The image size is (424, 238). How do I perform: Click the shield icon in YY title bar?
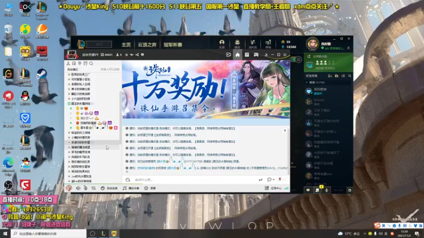click(x=143, y=55)
